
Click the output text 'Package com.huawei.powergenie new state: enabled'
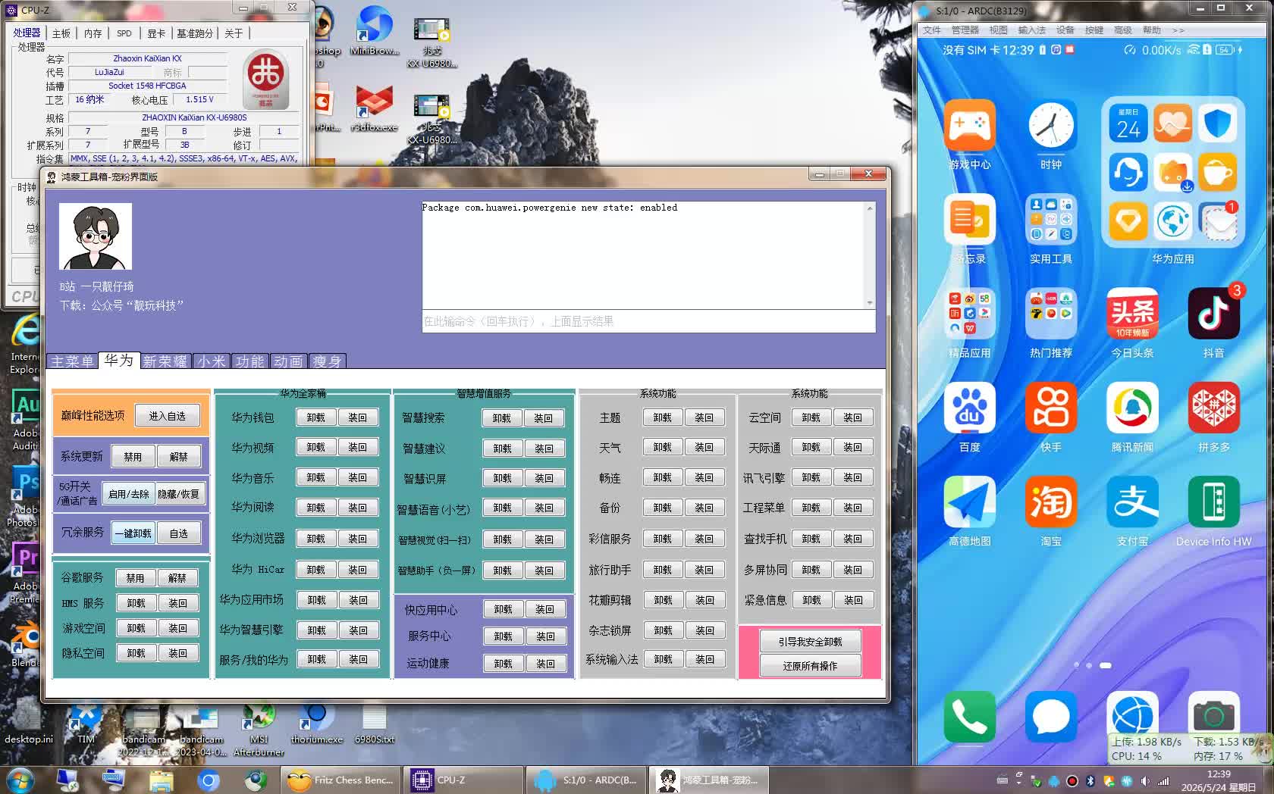tap(550, 208)
